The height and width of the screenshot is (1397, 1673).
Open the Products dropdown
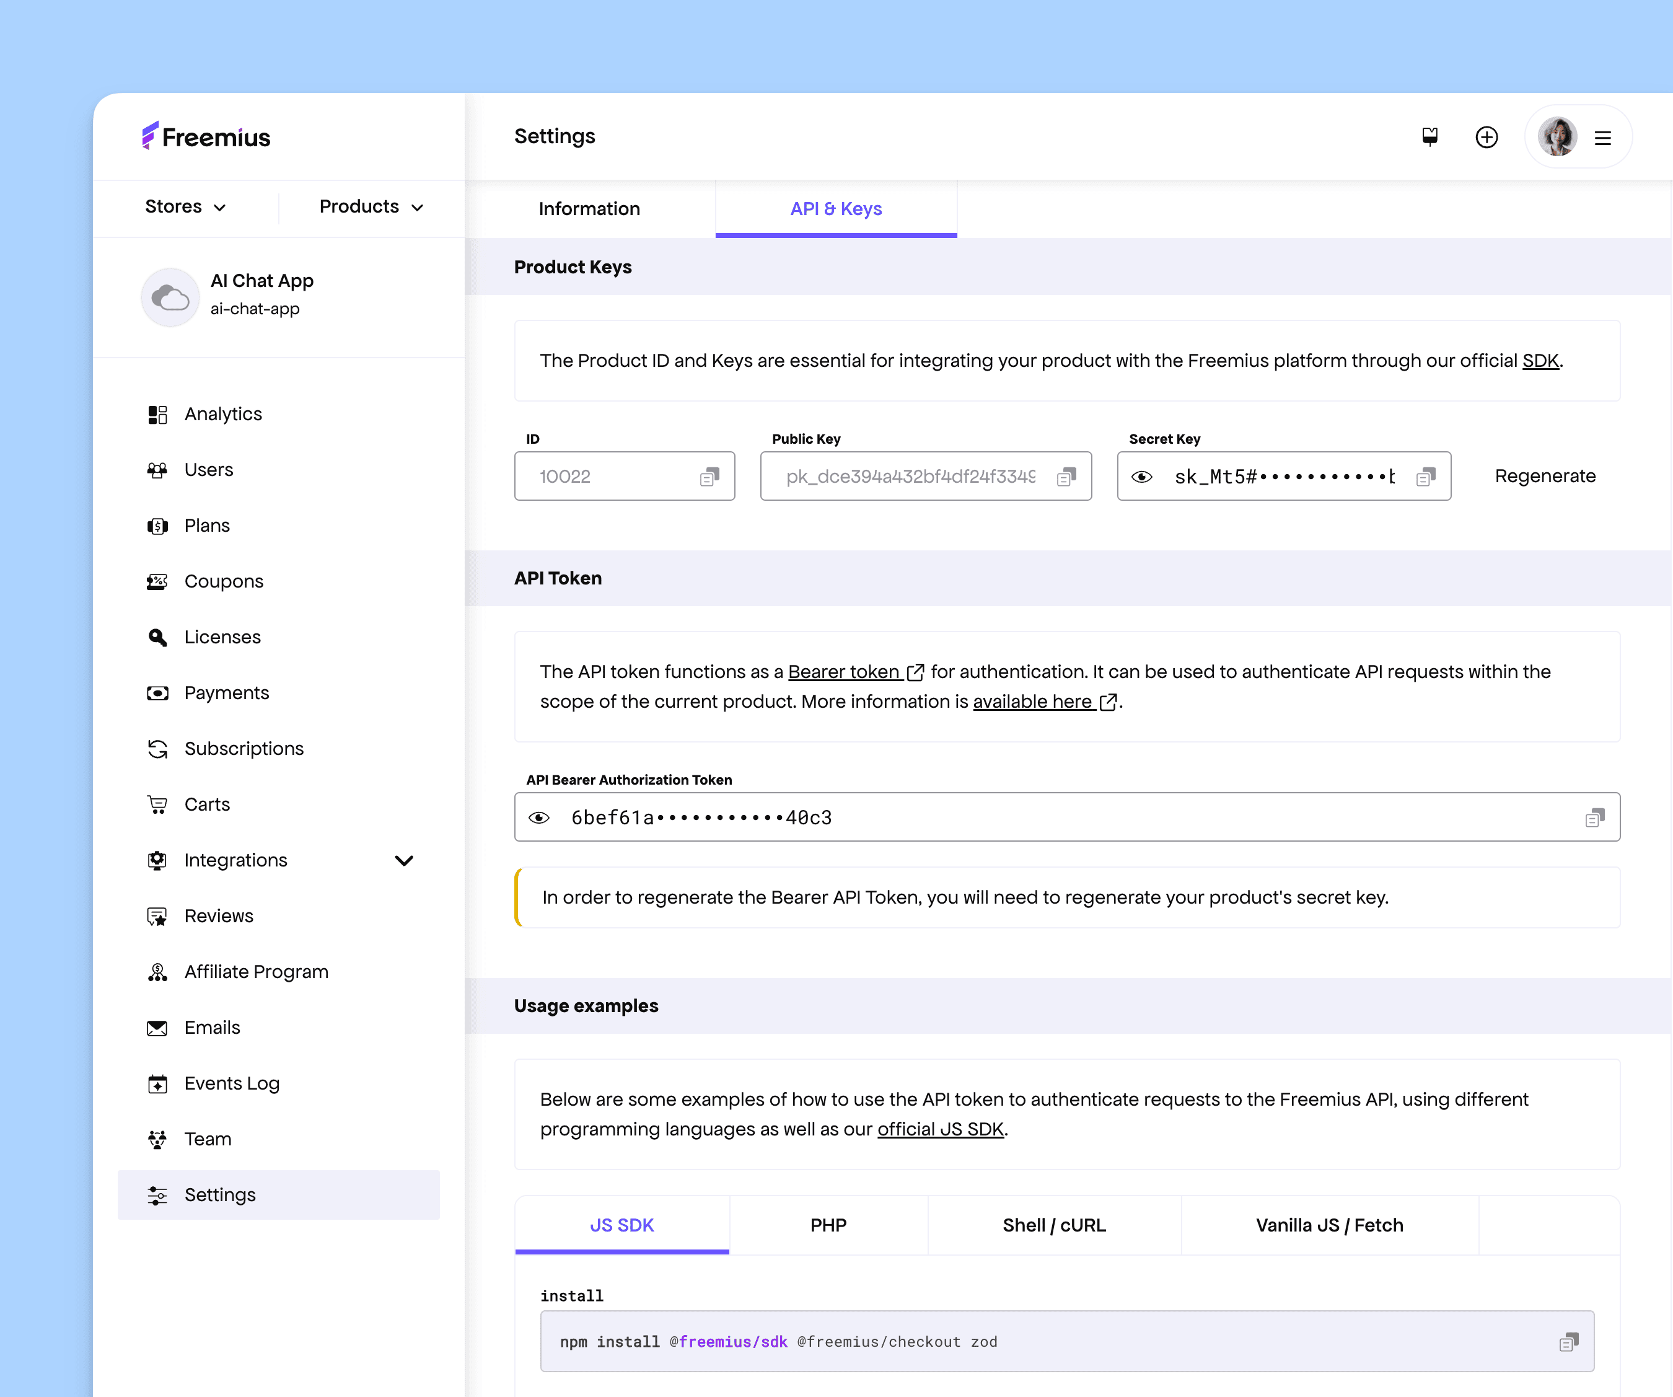371,207
